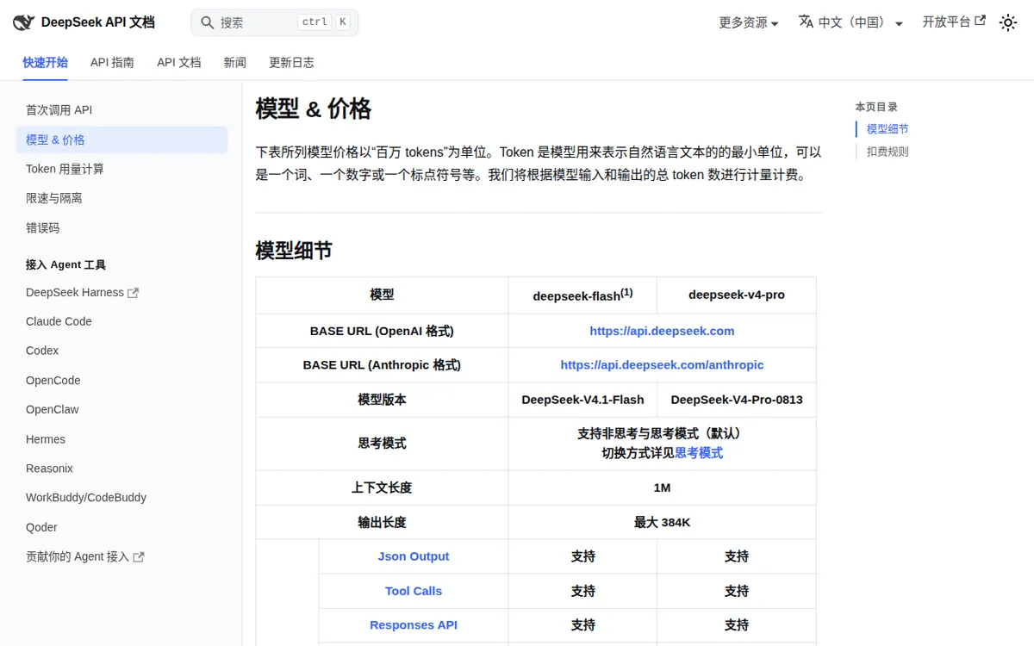Open 错误码 in the sidebar
Image resolution: width=1034 pixels, height=646 pixels.
coord(121,228)
